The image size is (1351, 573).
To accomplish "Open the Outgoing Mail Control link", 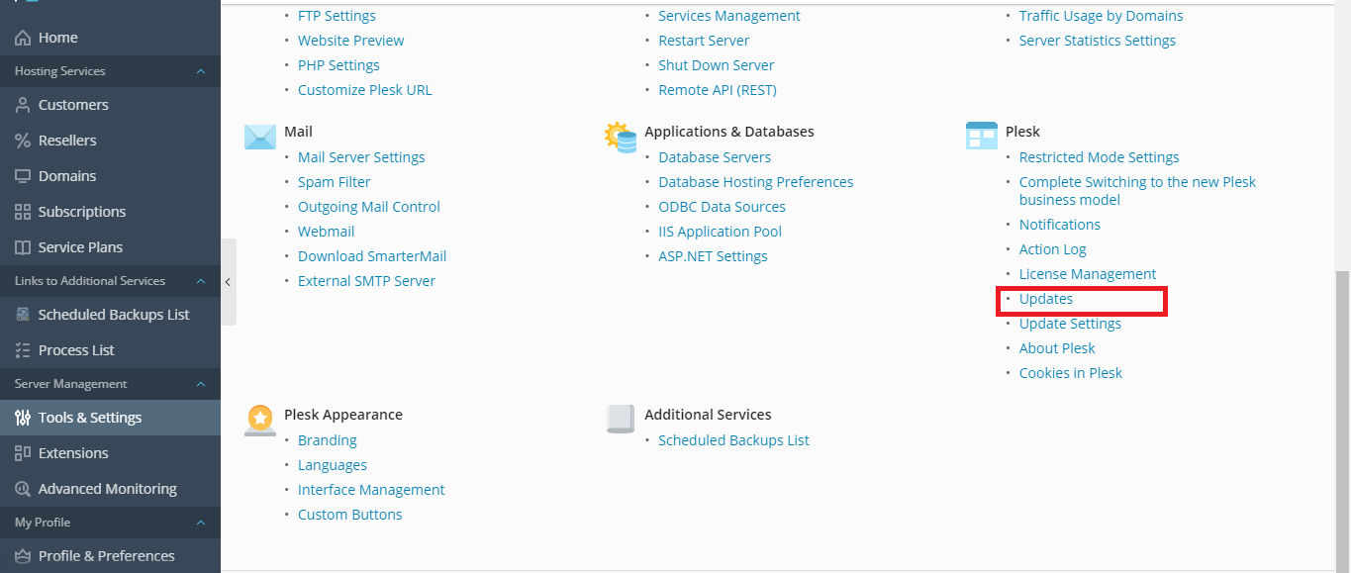I will (369, 207).
